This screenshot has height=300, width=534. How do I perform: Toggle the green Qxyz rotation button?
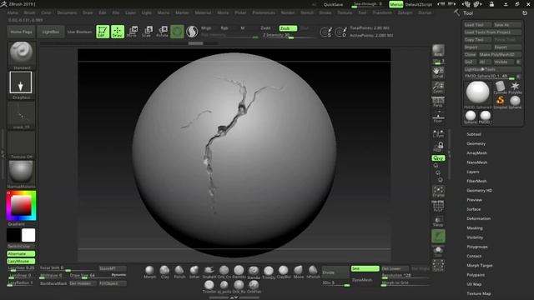(438, 158)
